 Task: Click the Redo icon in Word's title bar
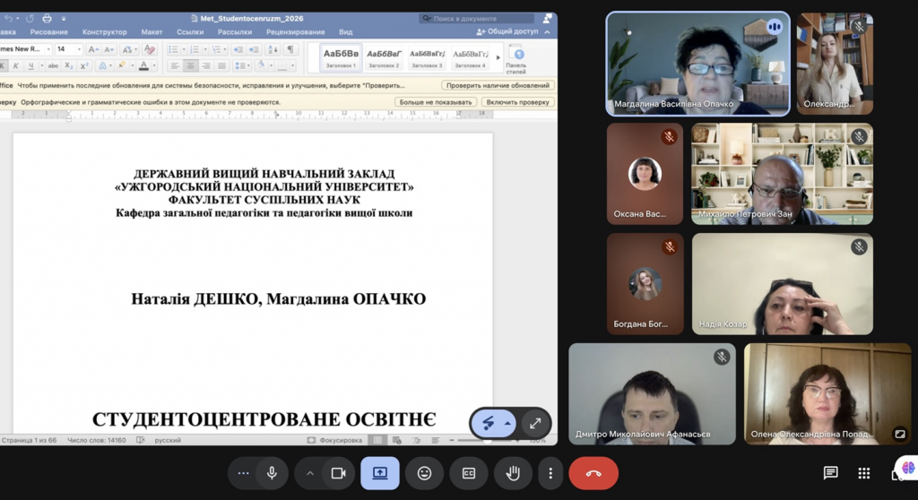30,19
